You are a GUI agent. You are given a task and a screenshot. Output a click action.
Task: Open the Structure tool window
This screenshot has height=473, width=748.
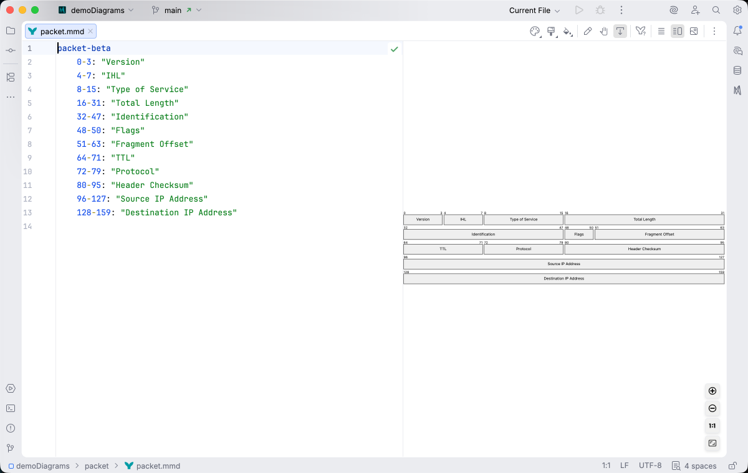coord(11,77)
